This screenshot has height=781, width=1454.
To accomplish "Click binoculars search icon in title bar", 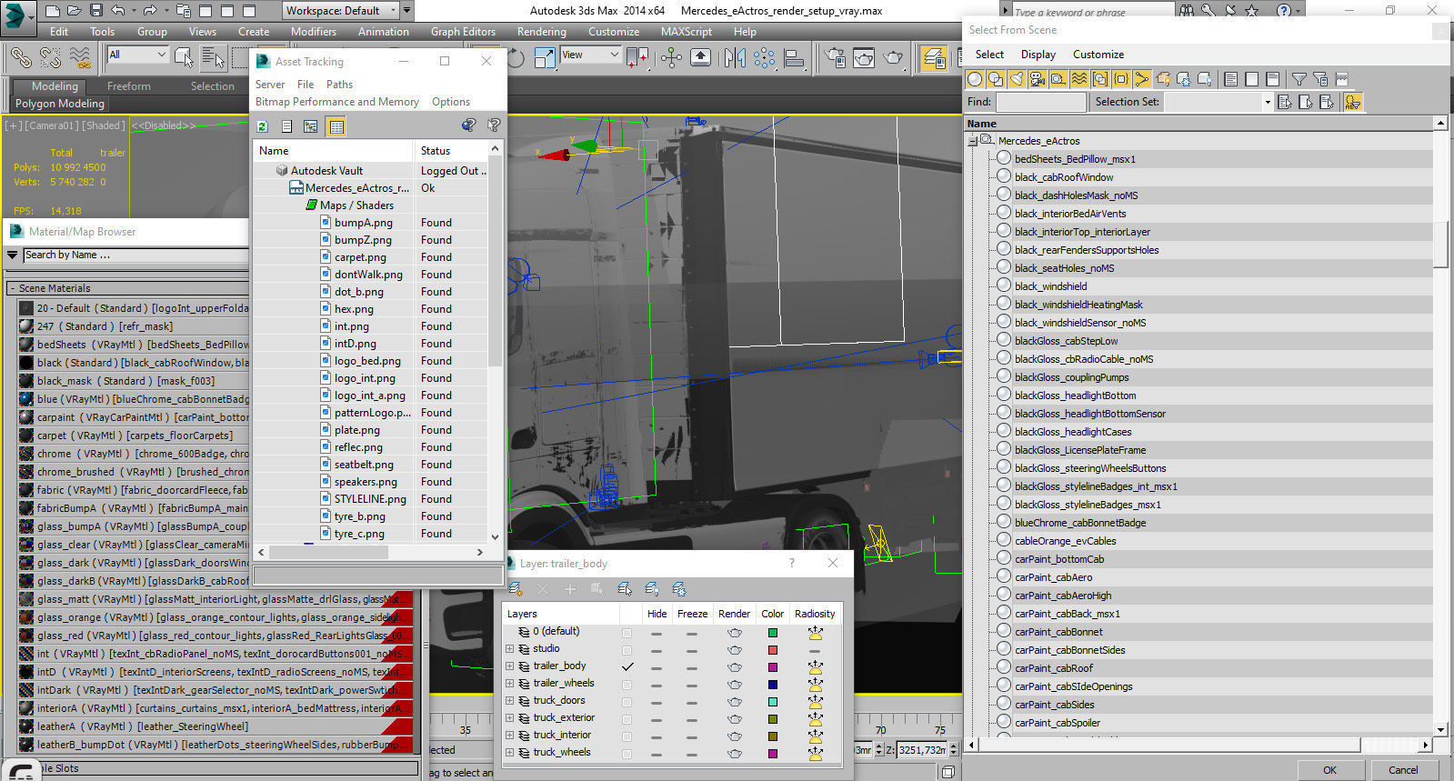I will coord(1187,11).
